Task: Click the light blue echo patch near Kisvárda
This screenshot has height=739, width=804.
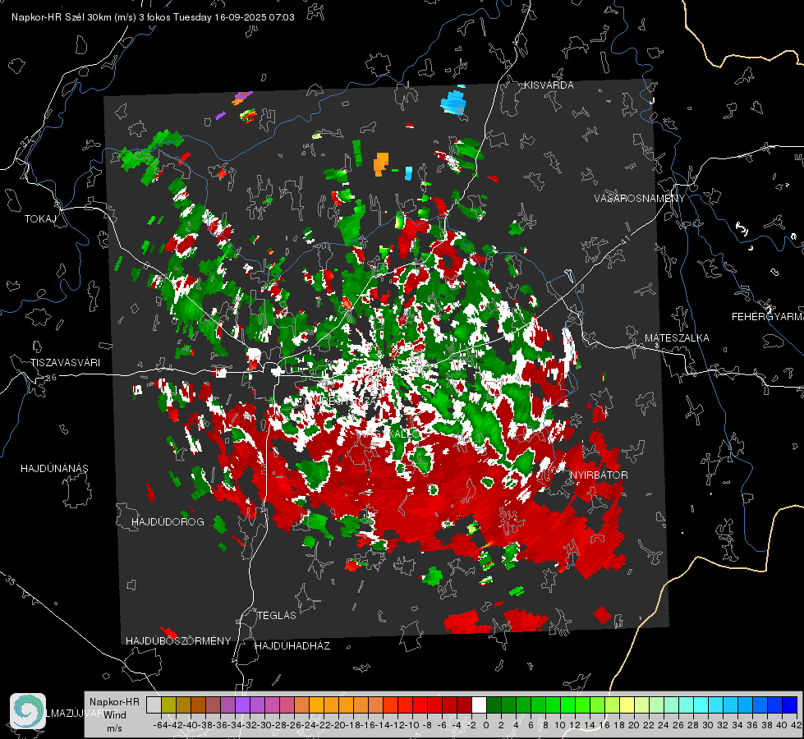Action: point(454,102)
